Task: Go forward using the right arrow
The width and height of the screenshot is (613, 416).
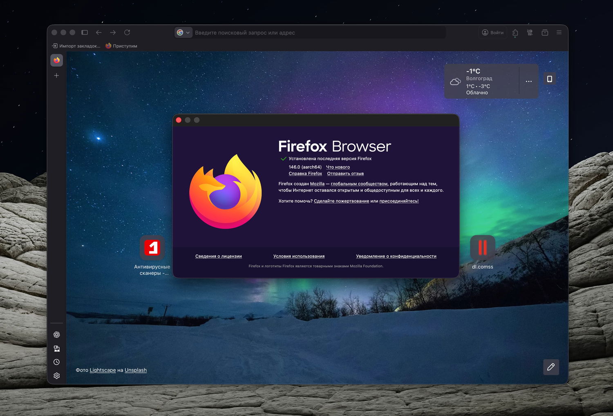Action: [113, 32]
